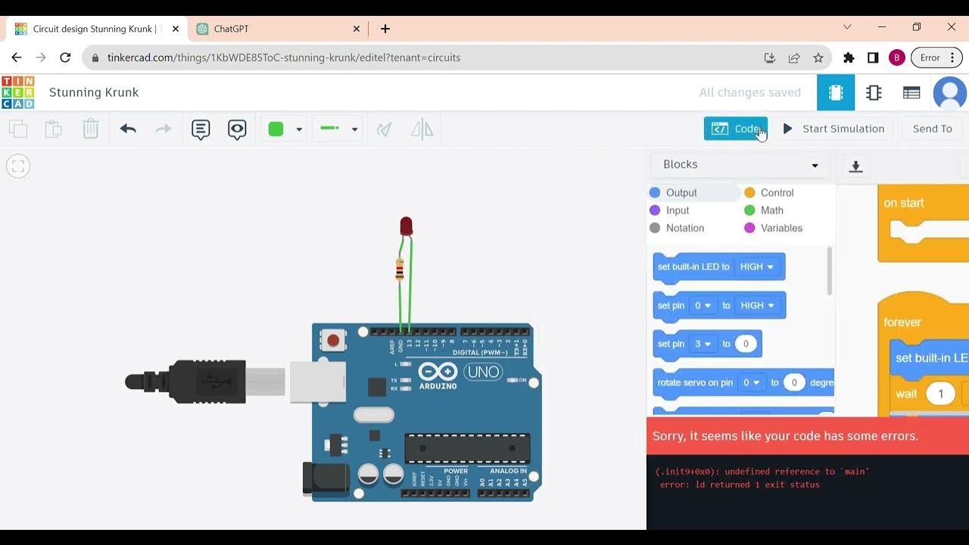
Task: Click the zoom to fit icon
Action: click(x=18, y=166)
